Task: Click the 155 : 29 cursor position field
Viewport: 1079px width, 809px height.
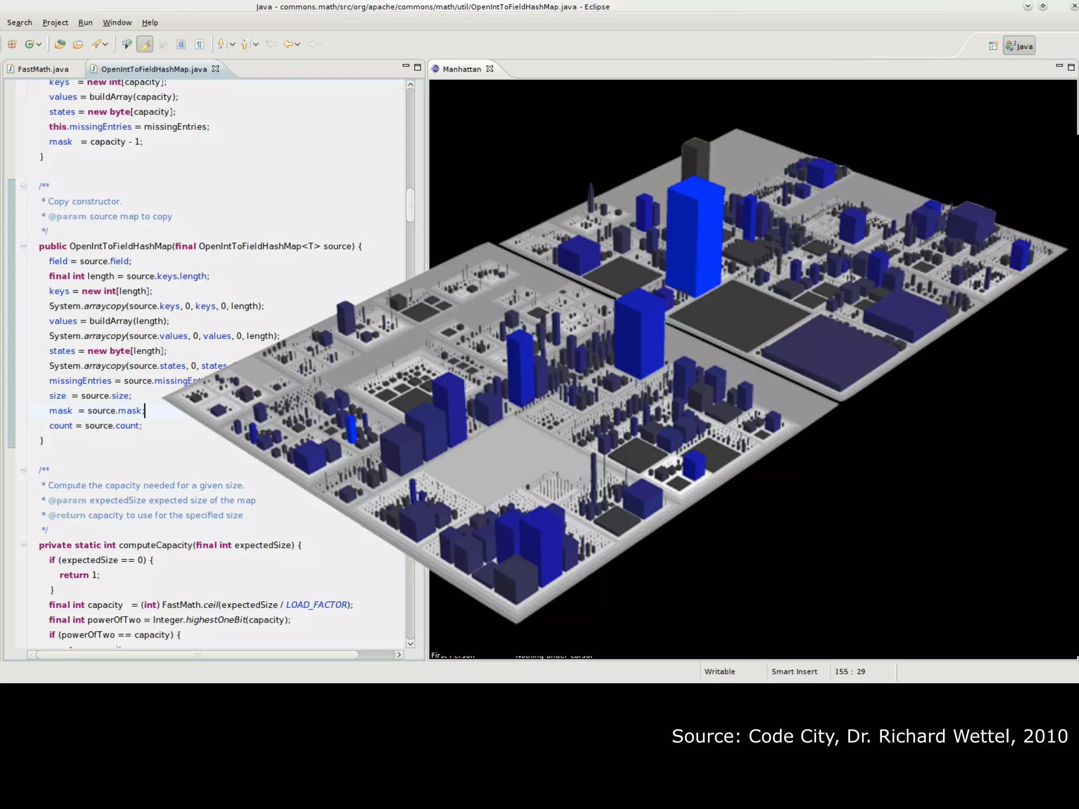Action: tap(850, 672)
